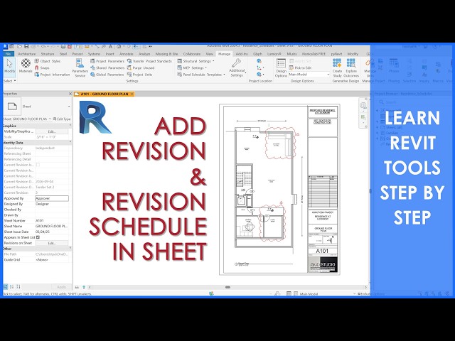
Task: Open Project Units
Action: click(139, 75)
